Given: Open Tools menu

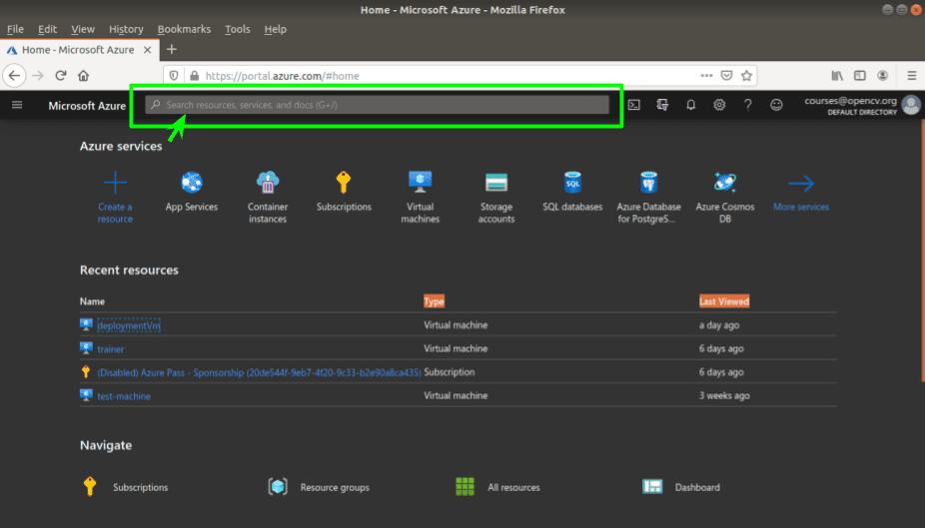Looking at the screenshot, I should tap(237, 29).
